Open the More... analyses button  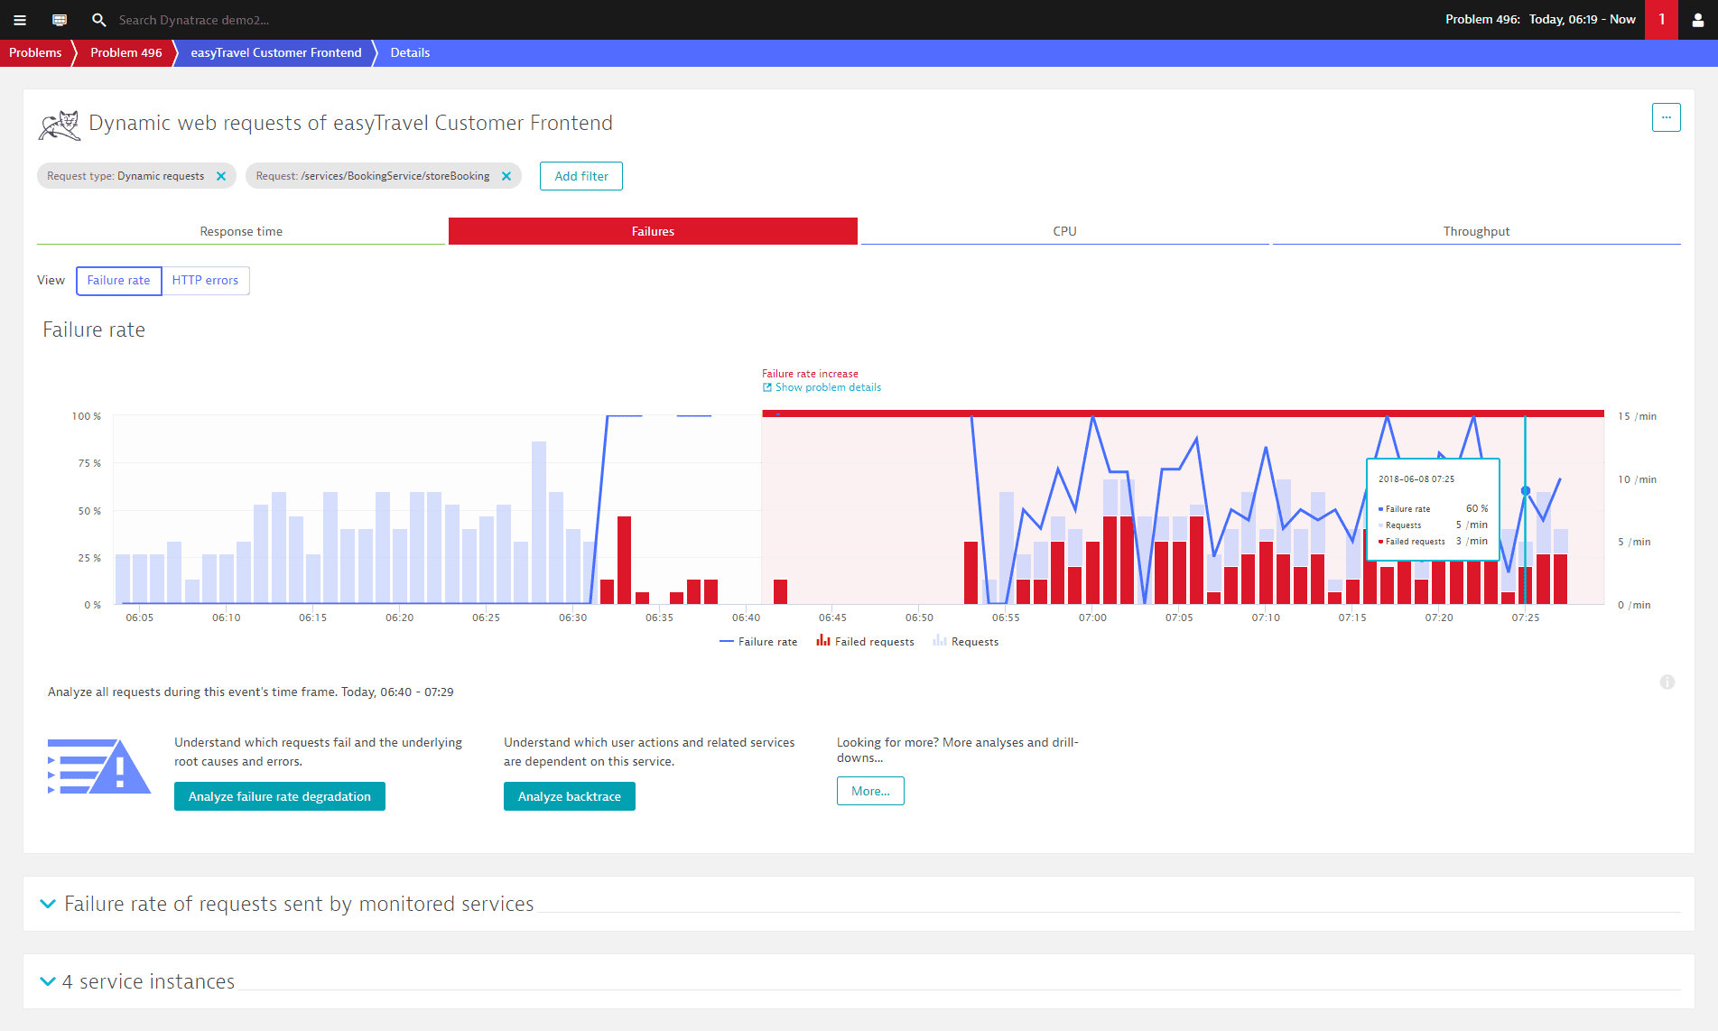pyautogui.click(x=870, y=791)
